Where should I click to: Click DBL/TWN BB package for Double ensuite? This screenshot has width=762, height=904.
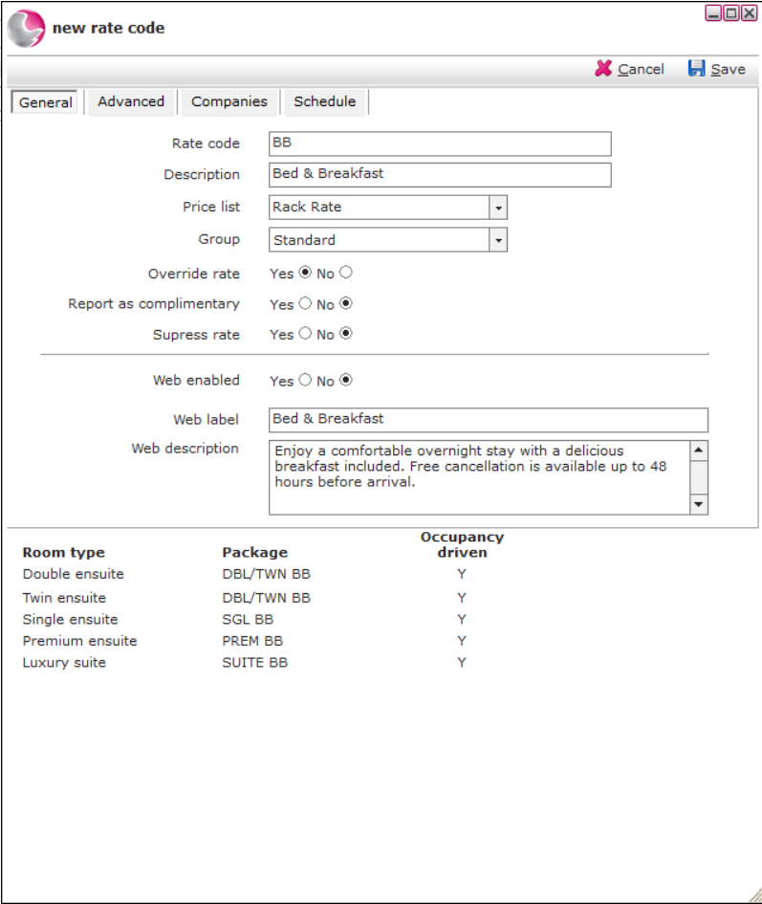coord(267,574)
